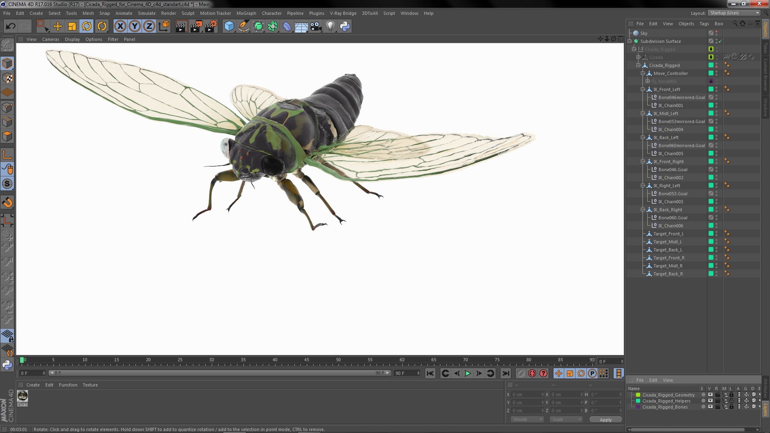Toggle Subdivision Surface green checkmark
770x433 pixels.
[720, 41]
